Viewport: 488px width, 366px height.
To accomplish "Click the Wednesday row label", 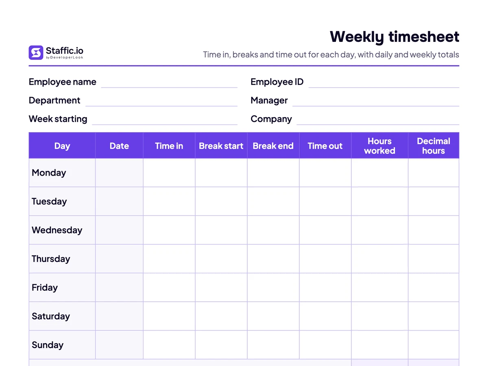I will pyautogui.click(x=57, y=230).
